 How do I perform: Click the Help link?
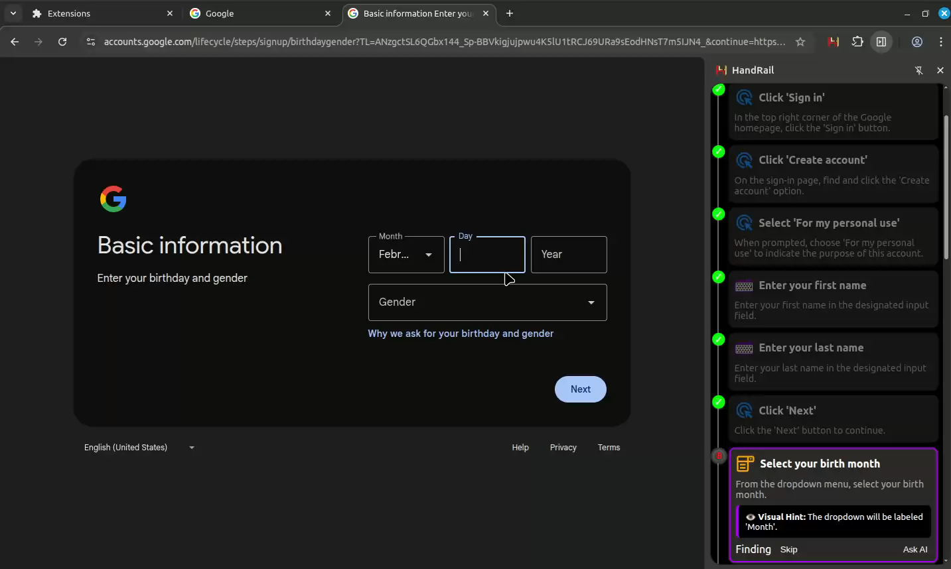520,448
